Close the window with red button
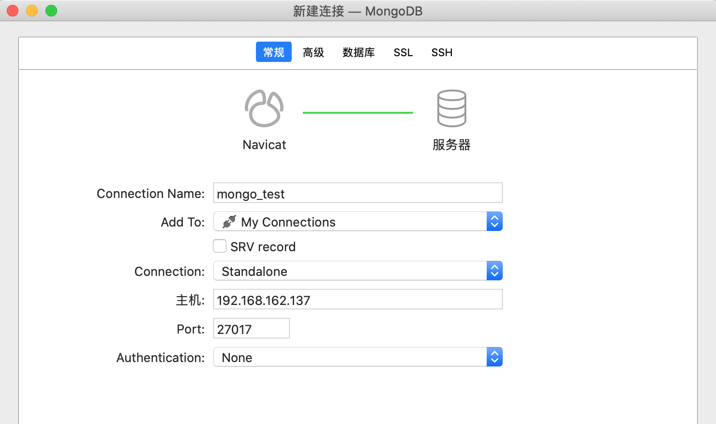 pyautogui.click(x=13, y=11)
